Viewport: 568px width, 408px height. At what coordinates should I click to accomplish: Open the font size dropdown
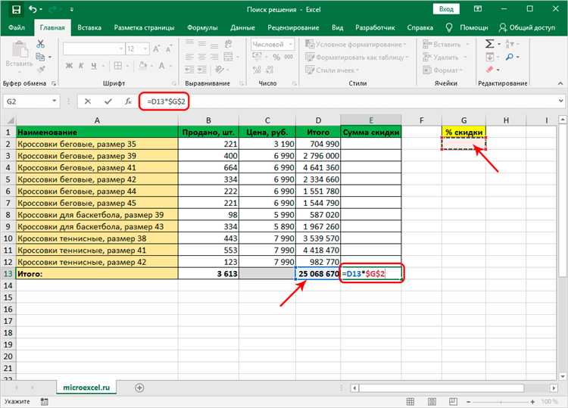145,48
